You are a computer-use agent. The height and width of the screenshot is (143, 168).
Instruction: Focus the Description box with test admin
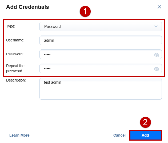click(101, 89)
